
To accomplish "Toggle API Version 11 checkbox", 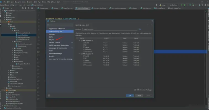I will click(82, 41).
